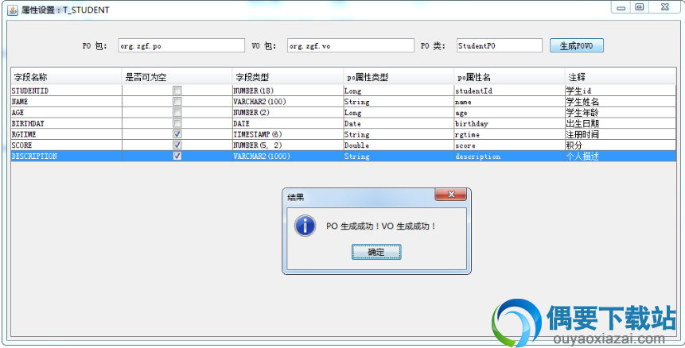Screen dimensions: 685x348
Task: Toggle nullable checkbox for AGE row
Action: click(x=177, y=113)
